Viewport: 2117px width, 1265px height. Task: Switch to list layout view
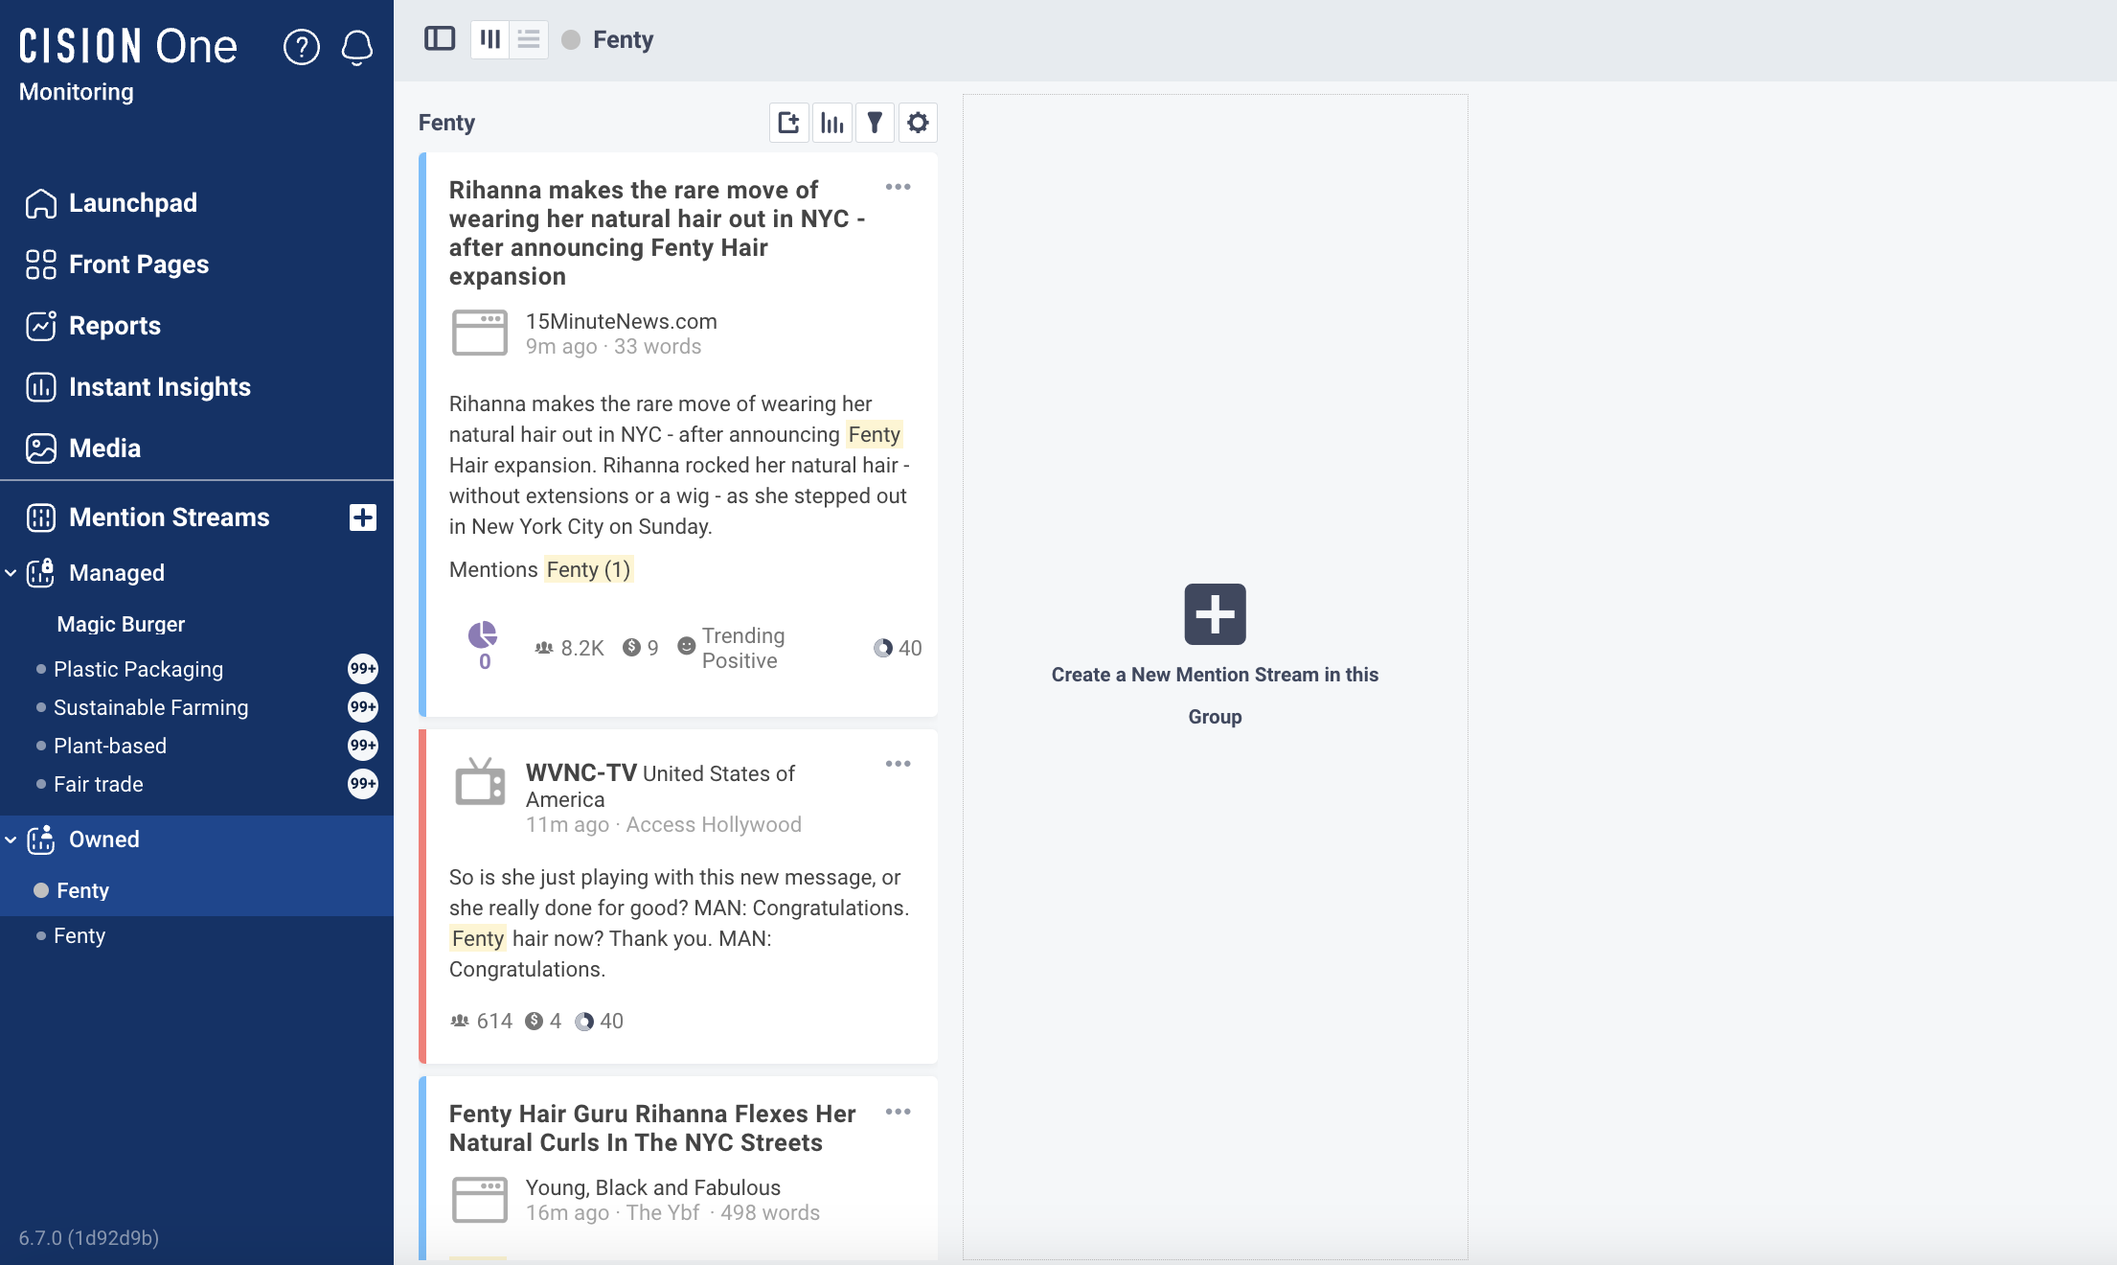click(528, 39)
